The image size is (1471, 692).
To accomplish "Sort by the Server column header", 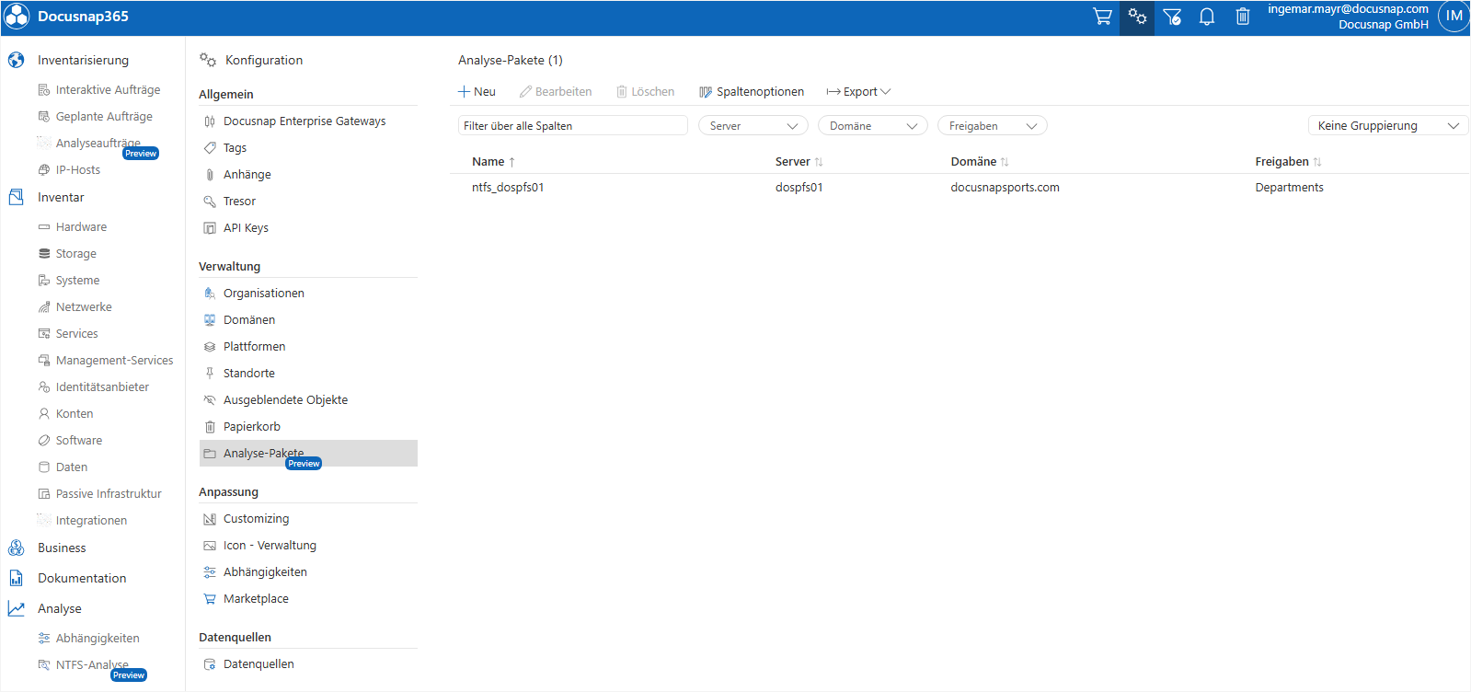I will click(799, 162).
